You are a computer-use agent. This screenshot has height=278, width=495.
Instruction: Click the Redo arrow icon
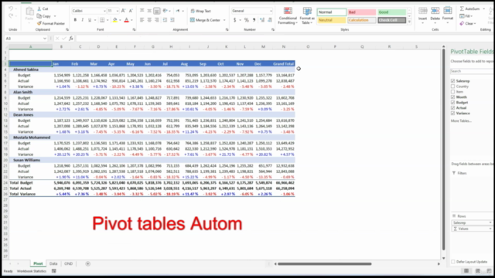click(11, 15)
